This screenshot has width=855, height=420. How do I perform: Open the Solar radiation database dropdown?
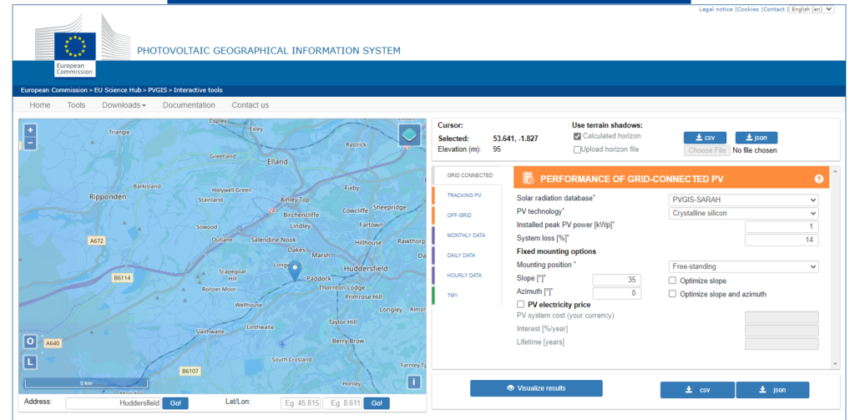coord(744,200)
